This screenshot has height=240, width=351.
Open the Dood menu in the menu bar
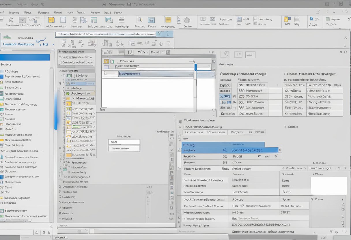point(107,12)
